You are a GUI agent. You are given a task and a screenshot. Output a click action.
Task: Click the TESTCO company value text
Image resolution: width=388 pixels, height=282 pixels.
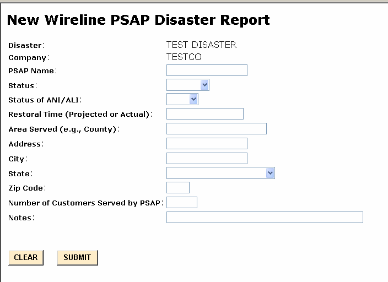[x=184, y=57]
